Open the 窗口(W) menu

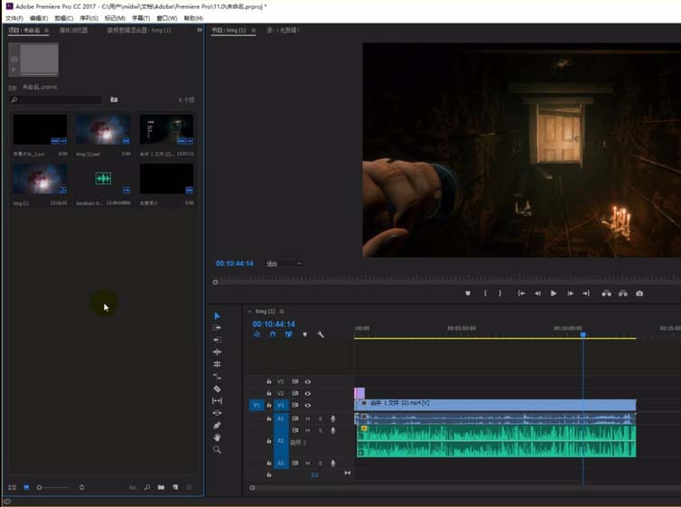coord(167,18)
